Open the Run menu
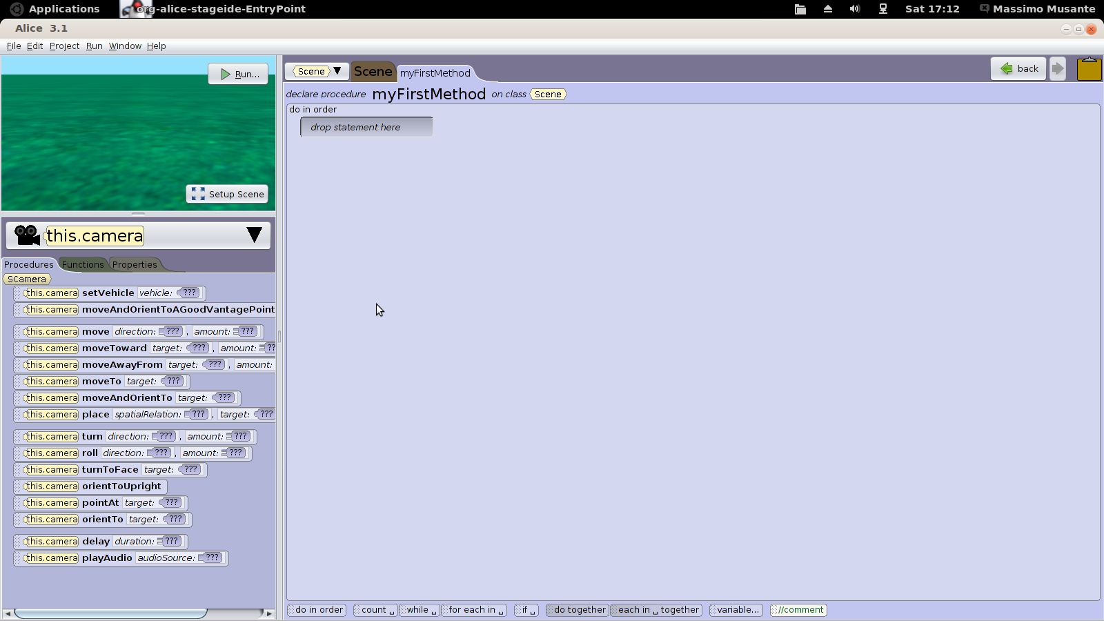This screenshot has width=1104, height=621. [x=94, y=46]
